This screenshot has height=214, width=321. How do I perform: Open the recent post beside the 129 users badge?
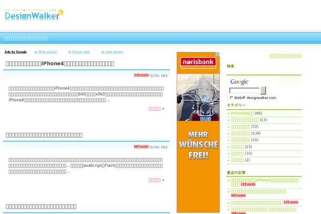[x=257, y=203]
